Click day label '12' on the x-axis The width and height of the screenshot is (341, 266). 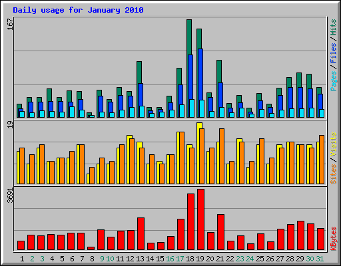[x=130, y=259]
